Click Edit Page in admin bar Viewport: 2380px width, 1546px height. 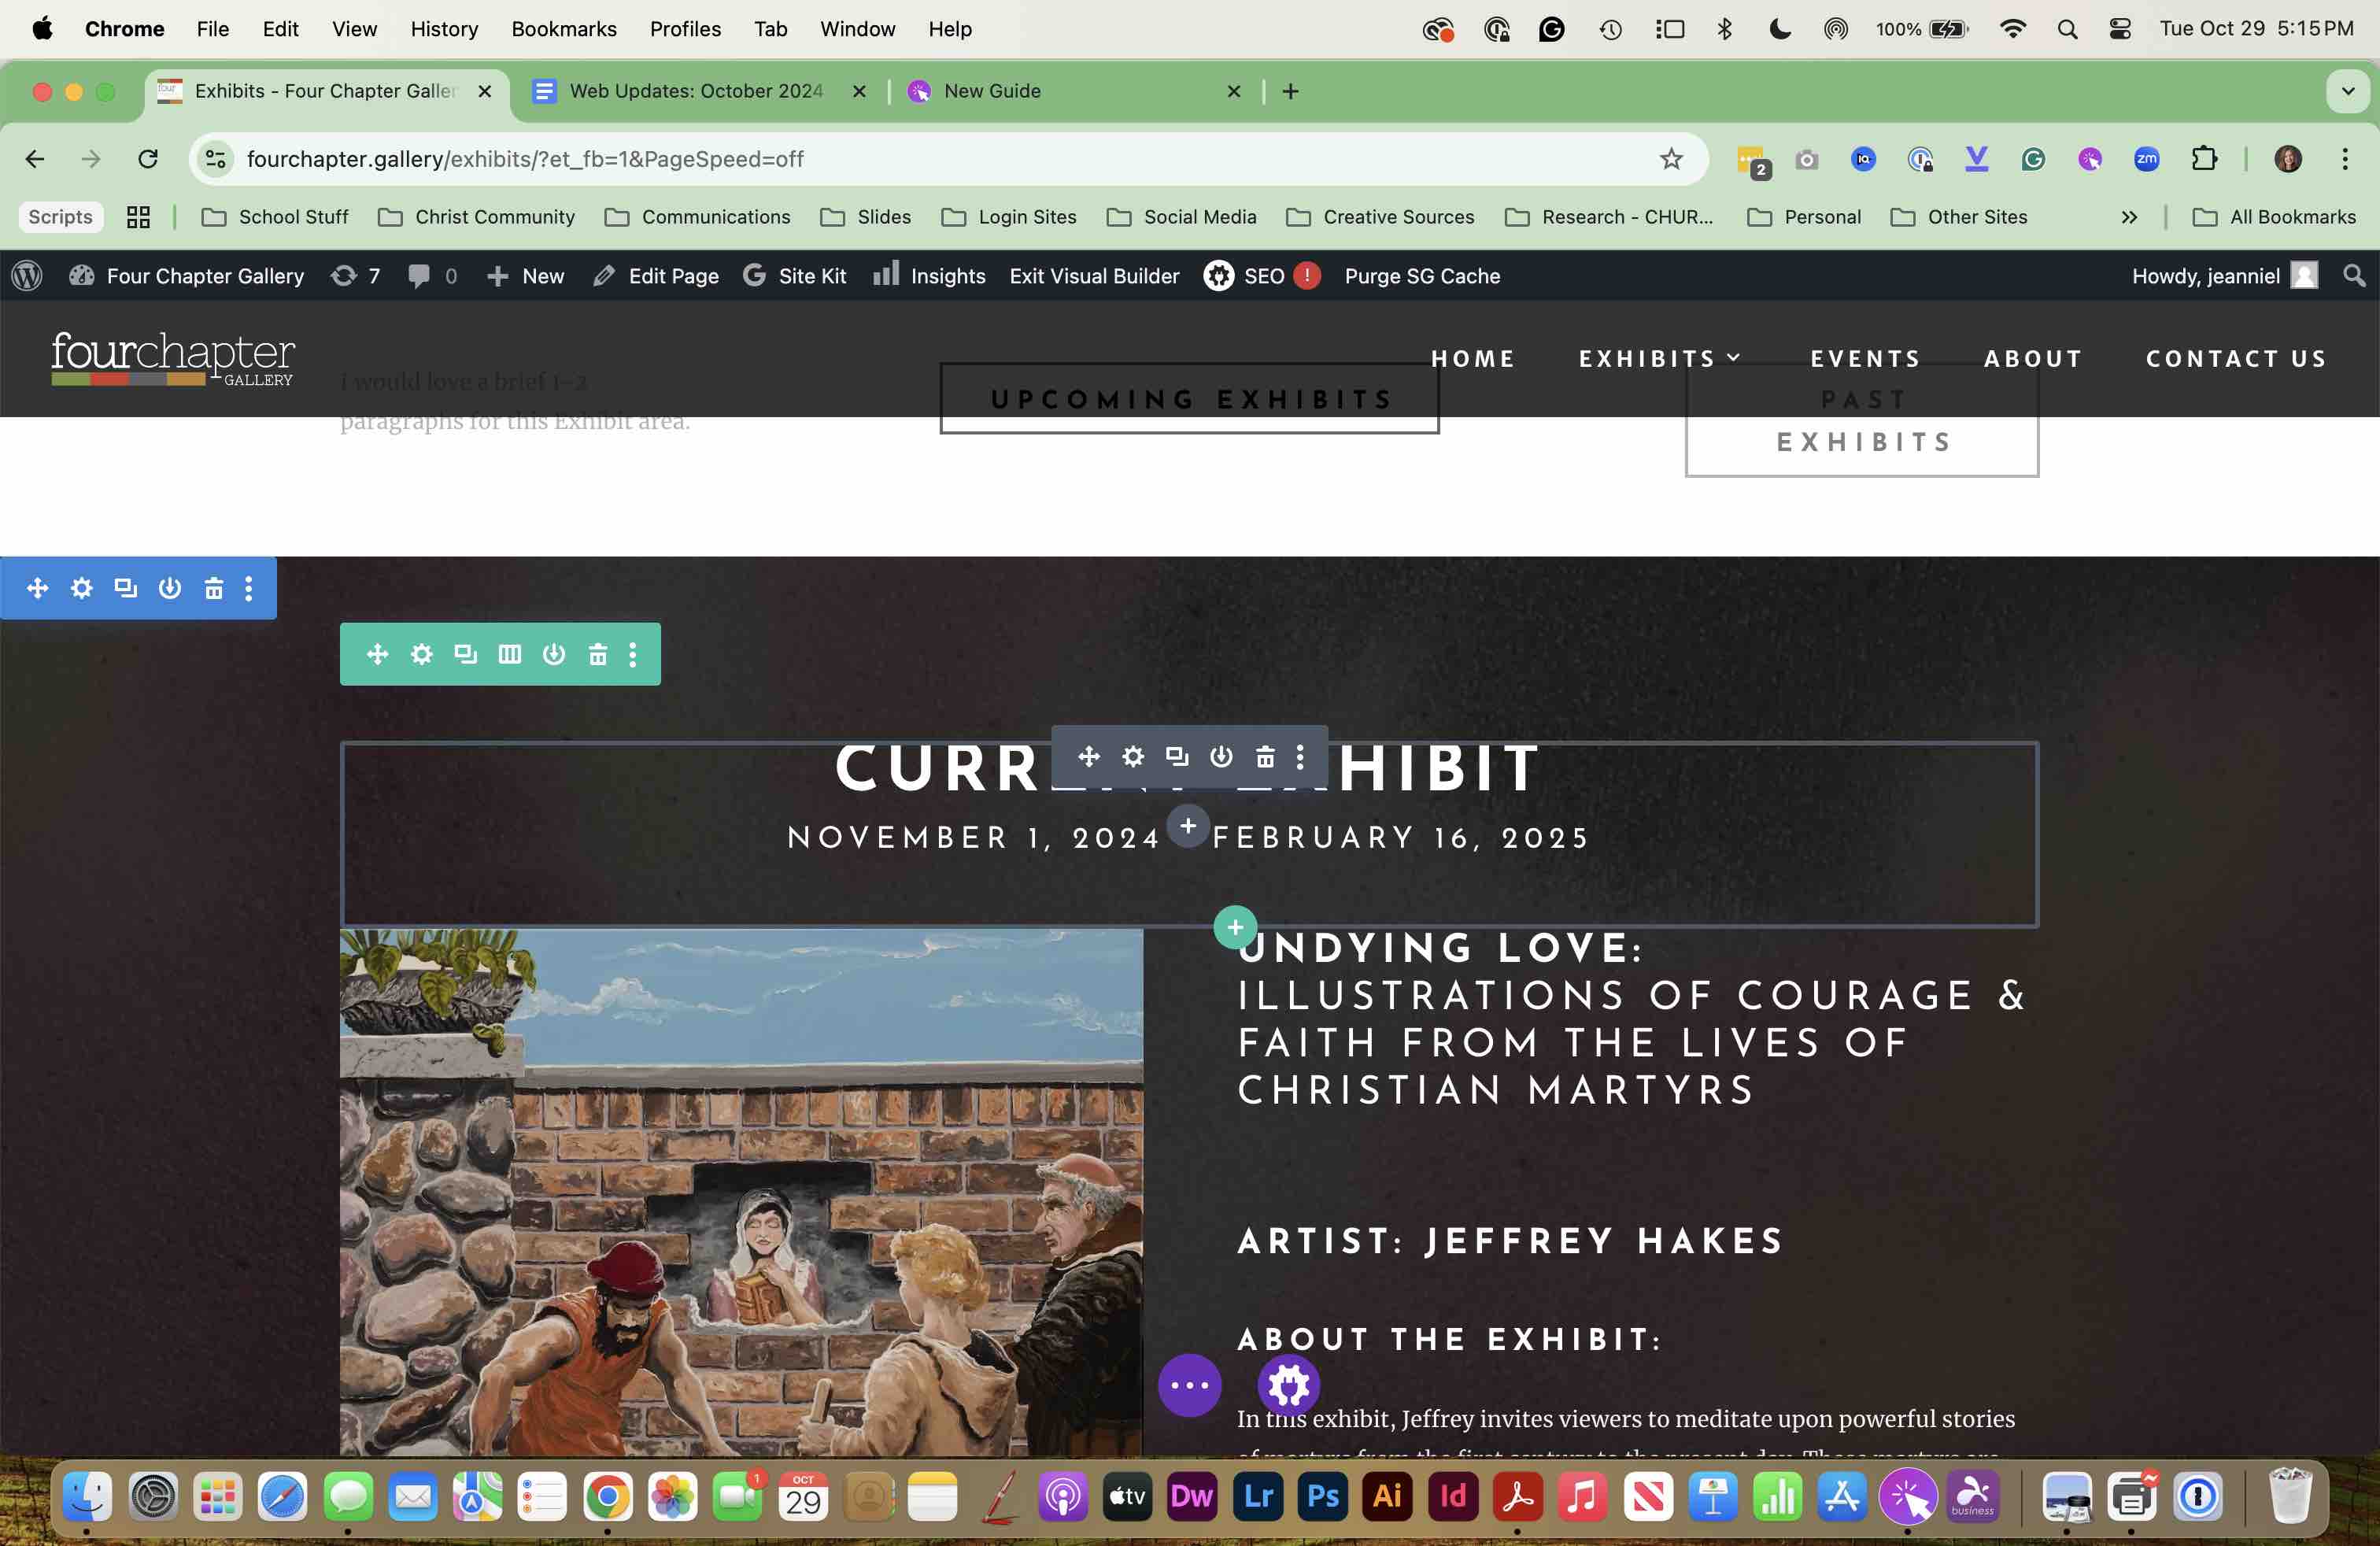pos(656,276)
